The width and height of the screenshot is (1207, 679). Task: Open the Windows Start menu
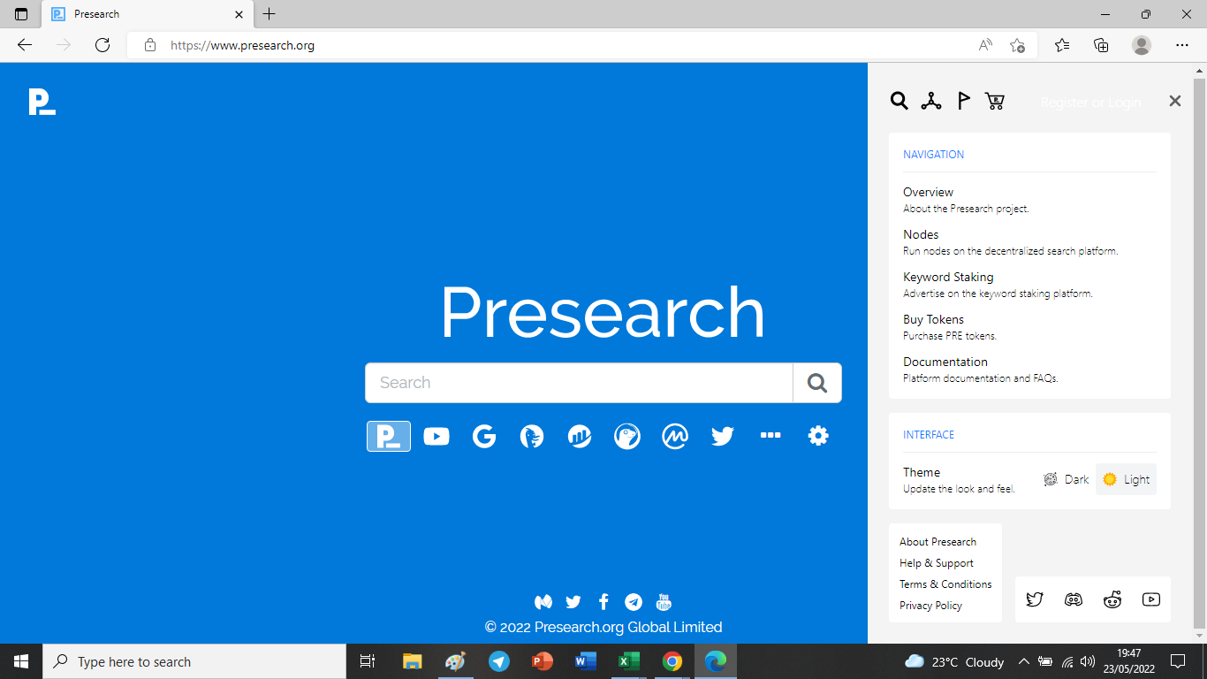pyautogui.click(x=21, y=661)
